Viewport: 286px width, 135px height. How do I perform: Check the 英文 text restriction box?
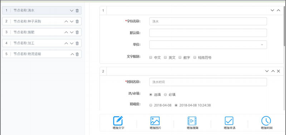165,57
